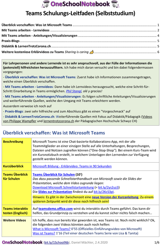Click Download Microsoft Schnellstartanleitung link

point(63,187)
